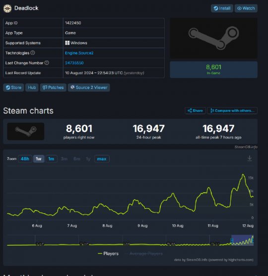The width and height of the screenshot is (268, 276).
Task: Click the navigator left range handle
Action: point(232,240)
